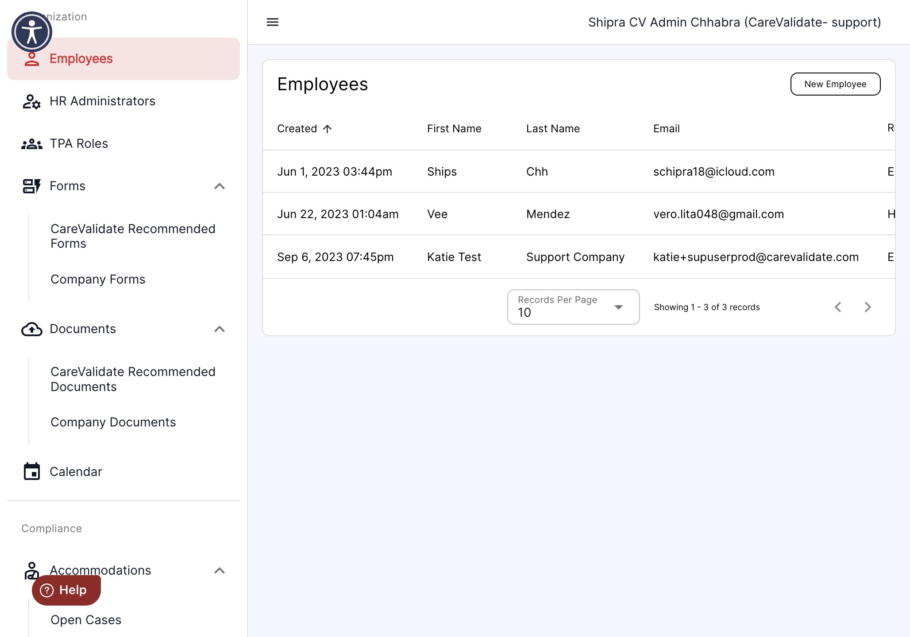The width and height of the screenshot is (910, 637).
Task: Click email schipra18@icloud.com
Action: pyautogui.click(x=714, y=172)
